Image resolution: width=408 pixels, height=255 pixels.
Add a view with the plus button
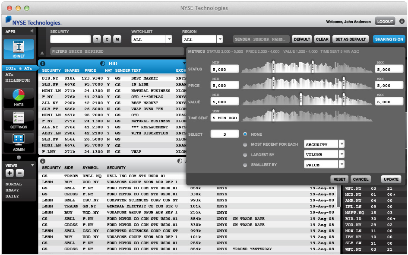[x=9, y=173]
